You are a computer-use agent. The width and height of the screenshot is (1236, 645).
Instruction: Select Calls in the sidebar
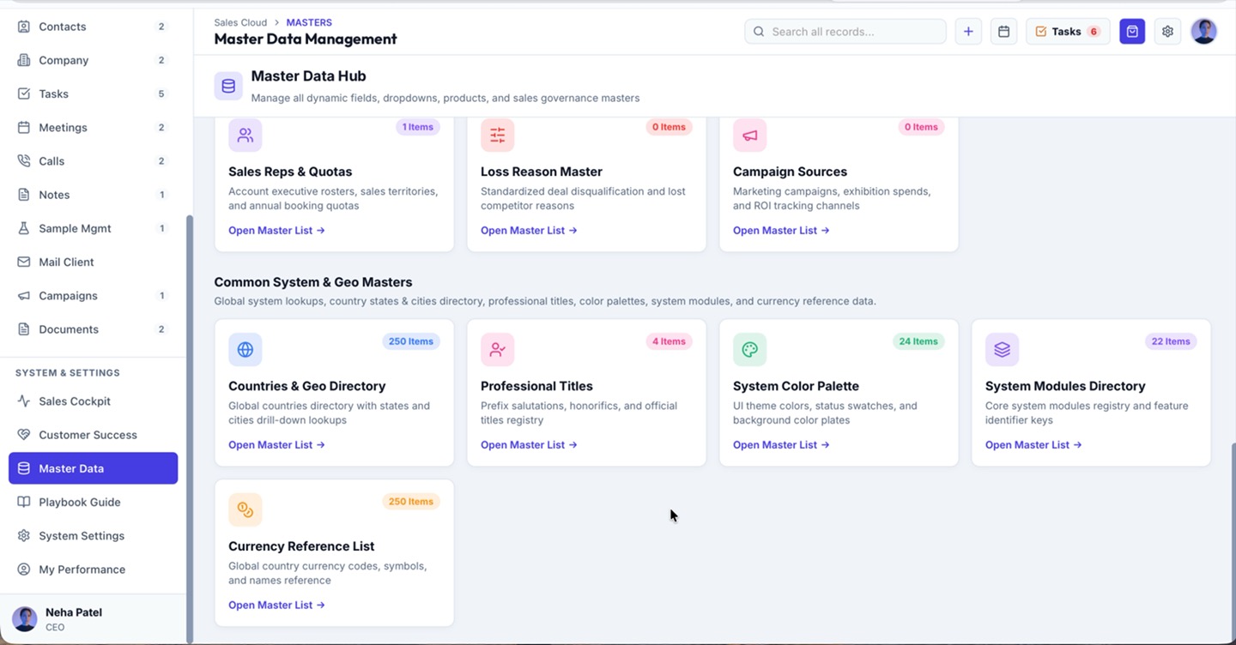coord(93,161)
